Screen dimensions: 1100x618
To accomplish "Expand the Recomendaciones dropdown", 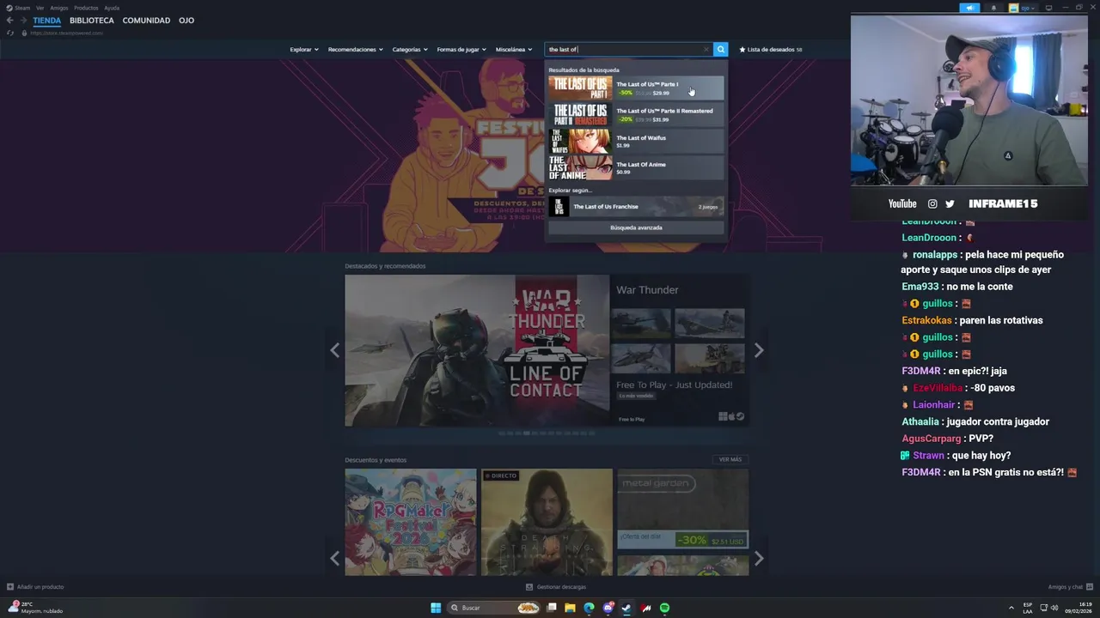I will point(356,49).
